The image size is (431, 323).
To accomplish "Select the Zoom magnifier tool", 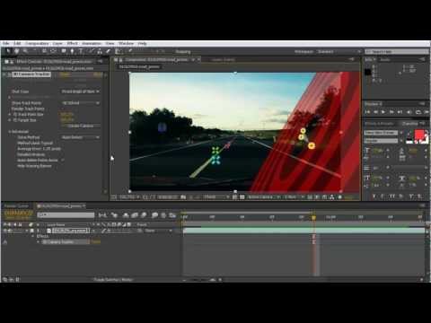I will point(25,51).
